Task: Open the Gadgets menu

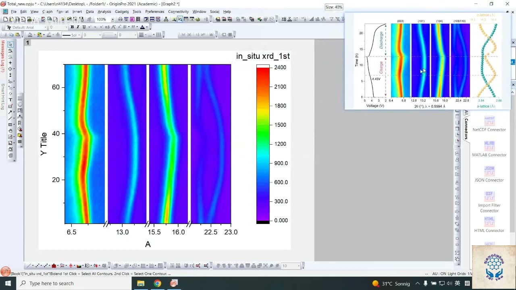Action: pos(122,12)
